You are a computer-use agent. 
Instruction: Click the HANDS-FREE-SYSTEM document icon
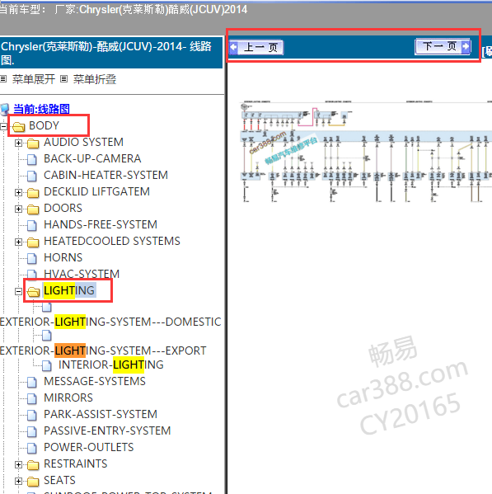click(x=32, y=226)
